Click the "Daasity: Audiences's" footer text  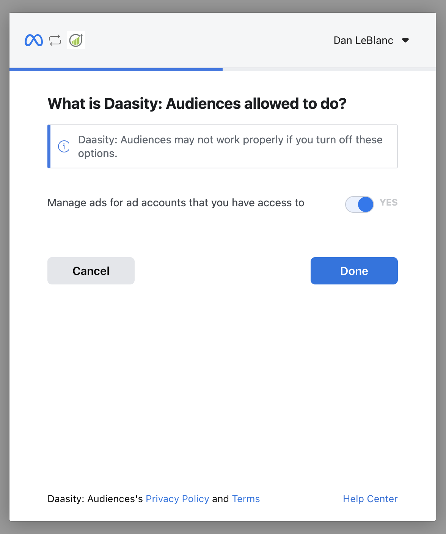[95, 499]
